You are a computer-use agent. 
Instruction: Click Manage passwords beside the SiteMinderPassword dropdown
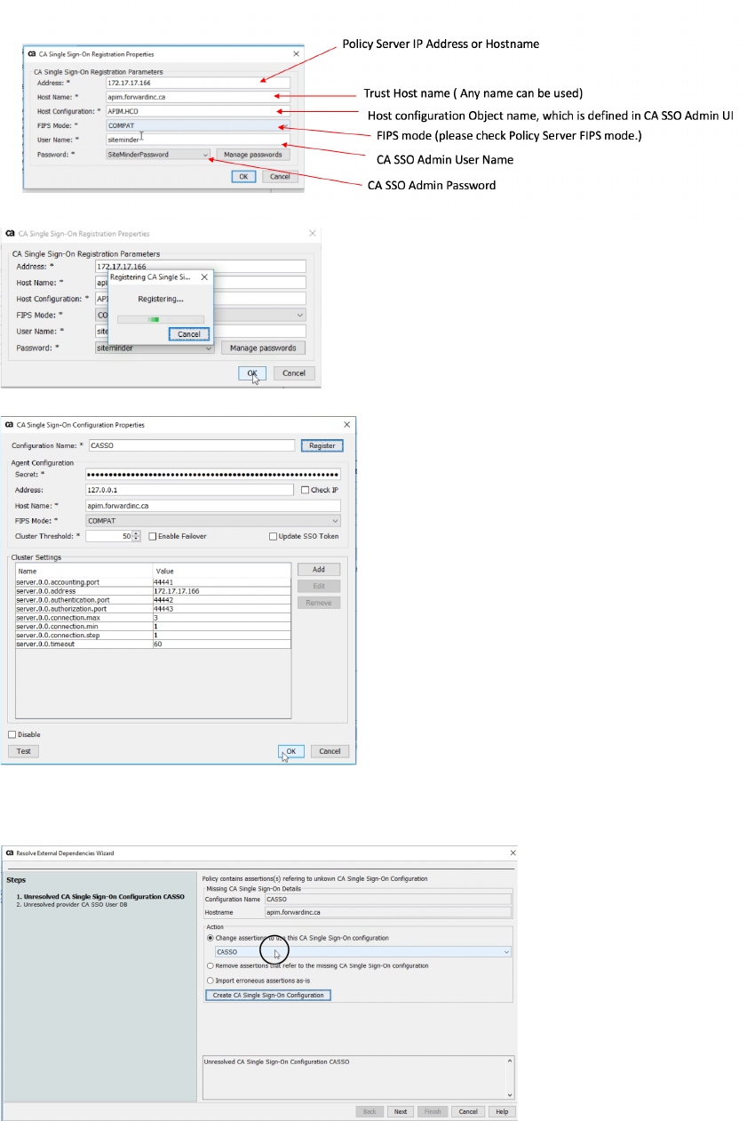pos(253,154)
